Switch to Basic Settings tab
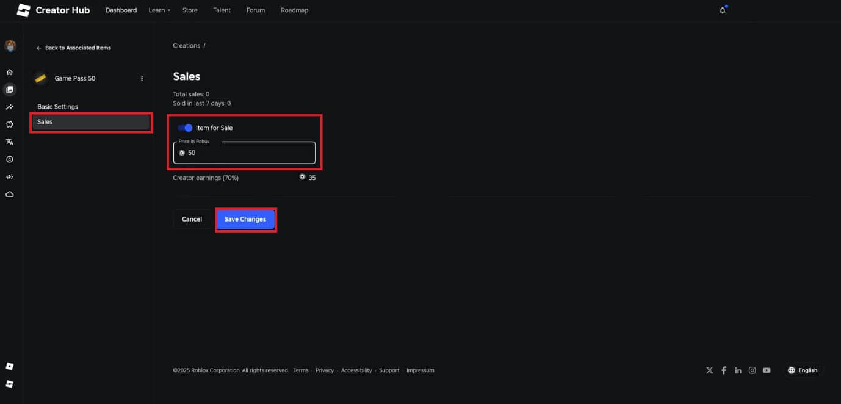Screen dimensions: 841x404 (x=57, y=107)
